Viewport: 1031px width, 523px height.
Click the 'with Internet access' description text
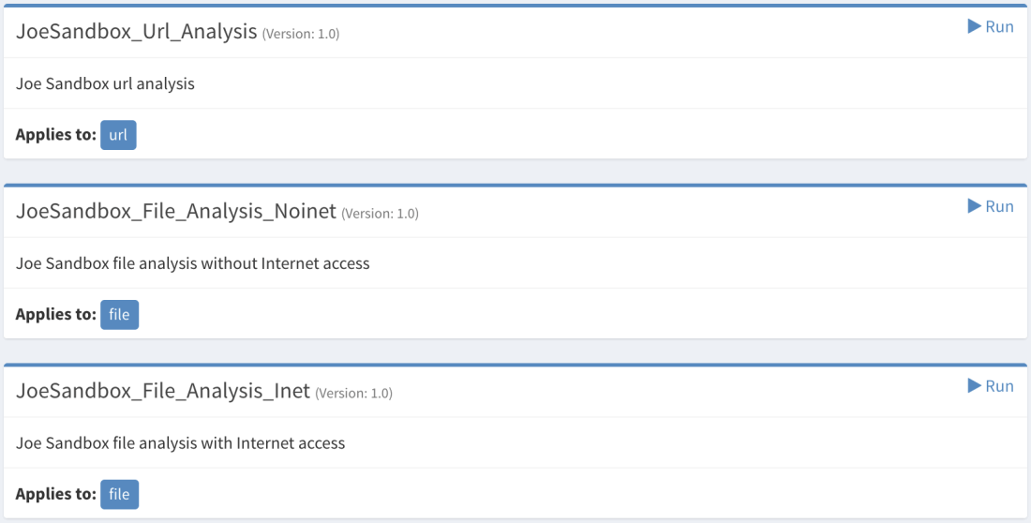point(180,443)
